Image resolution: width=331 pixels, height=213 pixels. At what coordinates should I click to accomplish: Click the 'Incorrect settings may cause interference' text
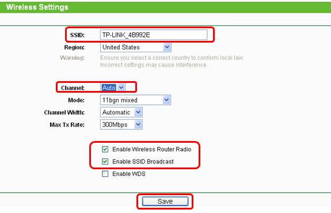(x=154, y=64)
